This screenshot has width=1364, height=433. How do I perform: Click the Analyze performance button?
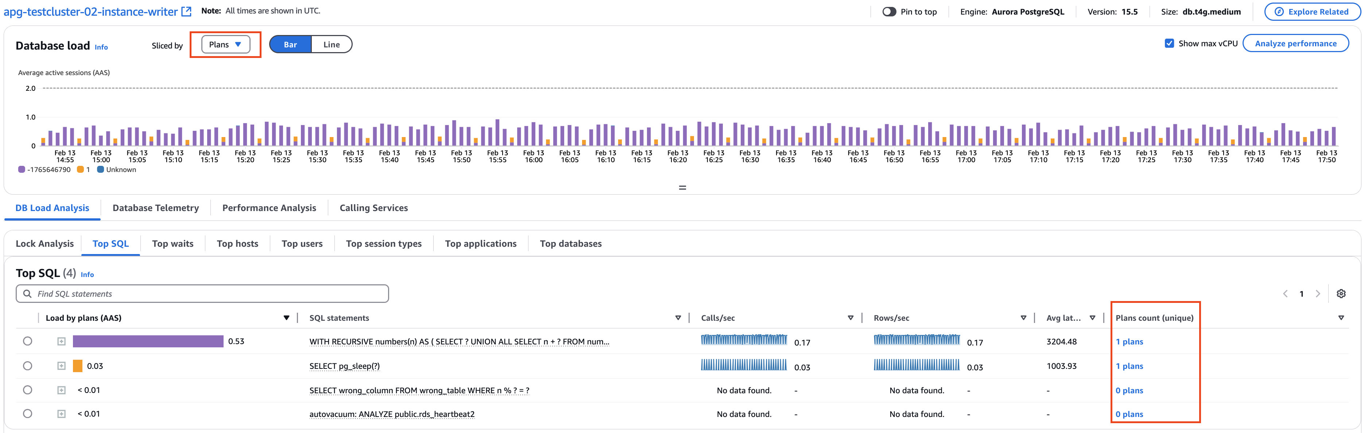click(x=1295, y=43)
